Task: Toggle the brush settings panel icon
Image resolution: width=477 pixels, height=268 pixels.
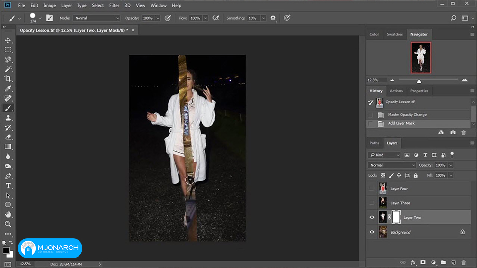Action: click(49, 18)
